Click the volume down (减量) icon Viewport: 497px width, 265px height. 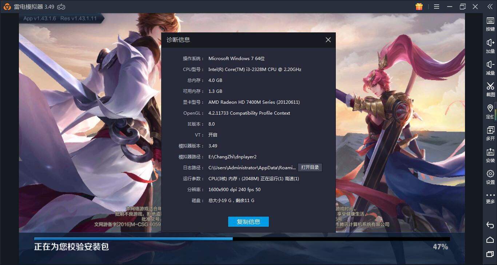(490, 67)
